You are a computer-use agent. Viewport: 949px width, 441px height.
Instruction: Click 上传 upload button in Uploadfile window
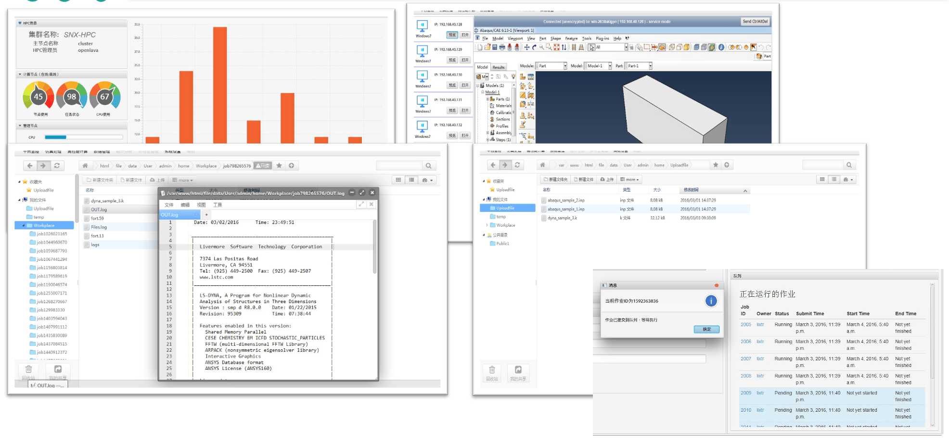607,179
